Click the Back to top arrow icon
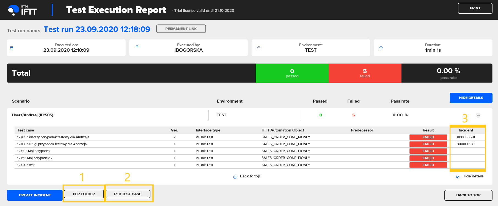Screen dimensions: 498x206 pos(235,177)
